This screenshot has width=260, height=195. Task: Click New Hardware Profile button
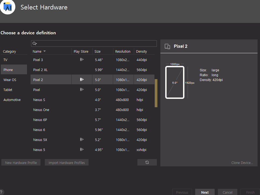pyautogui.click(x=21, y=163)
